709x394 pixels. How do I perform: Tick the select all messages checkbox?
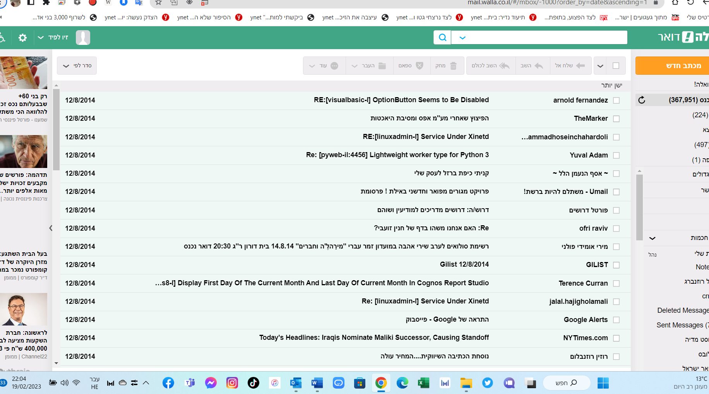pyautogui.click(x=616, y=66)
